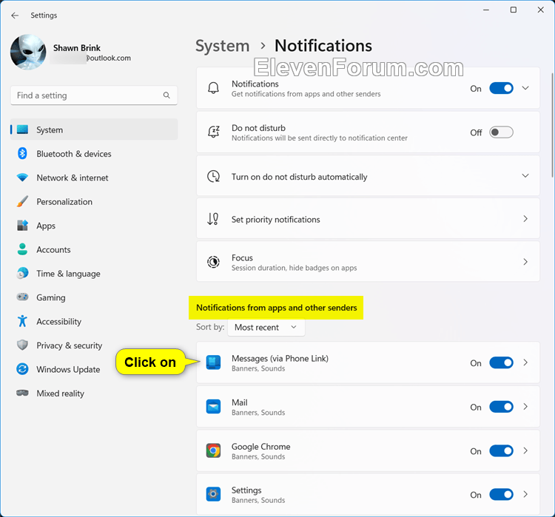
Task: Click the Accounts person icon
Action: tap(22, 249)
